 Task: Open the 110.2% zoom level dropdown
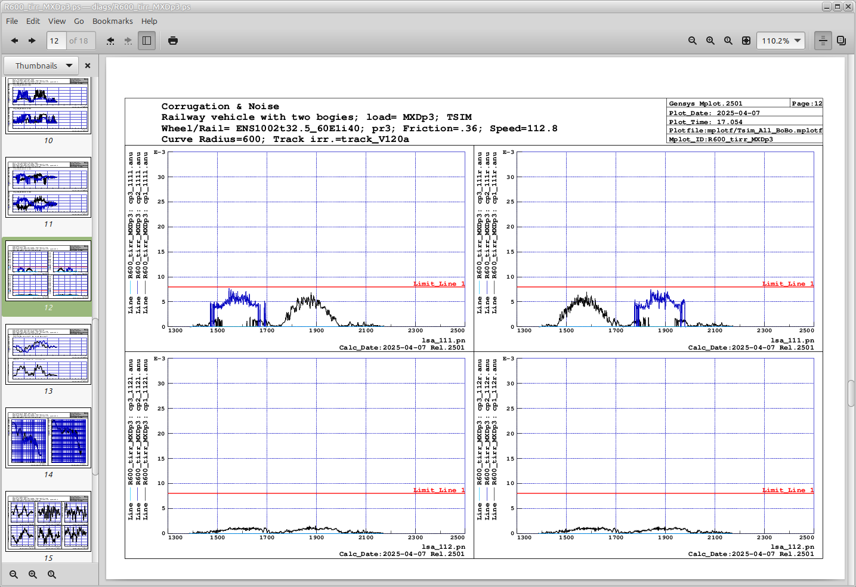[x=781, y=41]
